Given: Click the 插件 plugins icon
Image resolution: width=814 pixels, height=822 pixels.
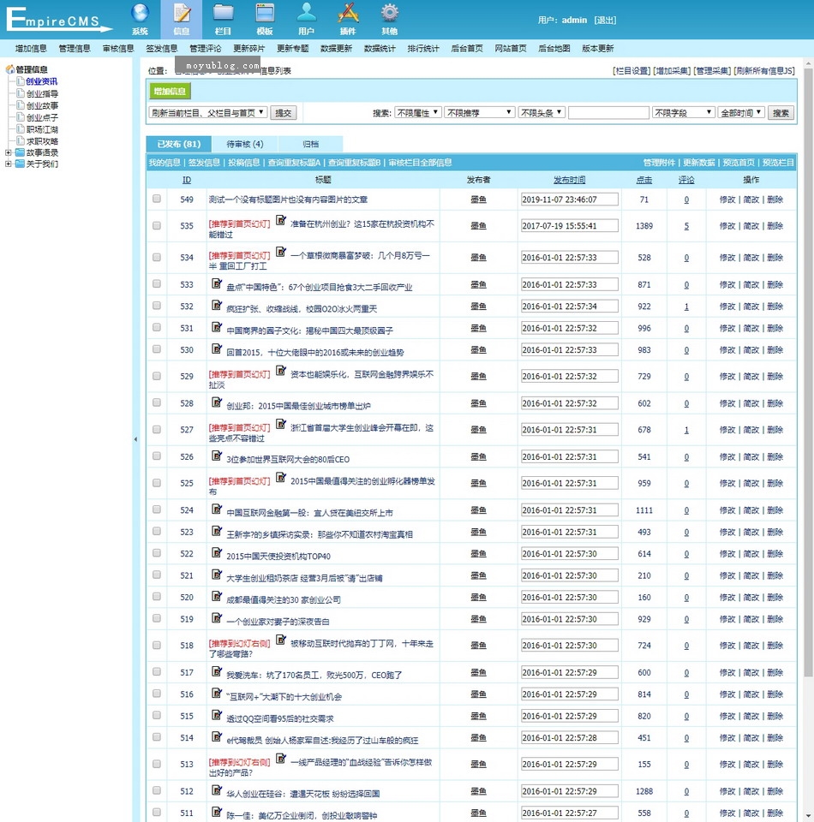Looking at the screenshot, I should pyautogui.click(x=348, y=18).
